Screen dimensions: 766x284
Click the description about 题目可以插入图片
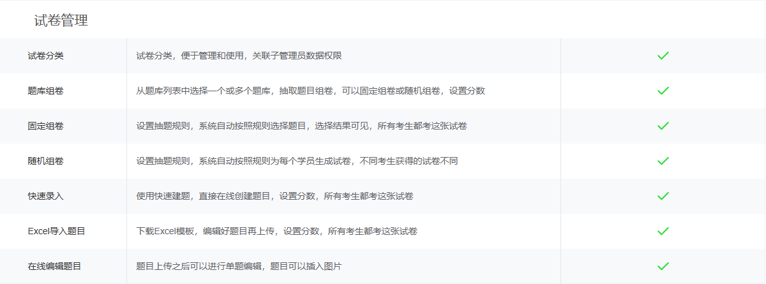pyautogui.click(x=239, y=266)
